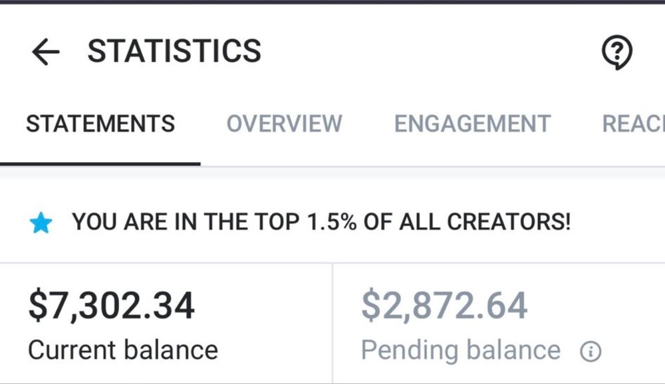Click the STATISTICS page title
The height and width of the screenshot is (384, 665).
[x=174, y=51]
